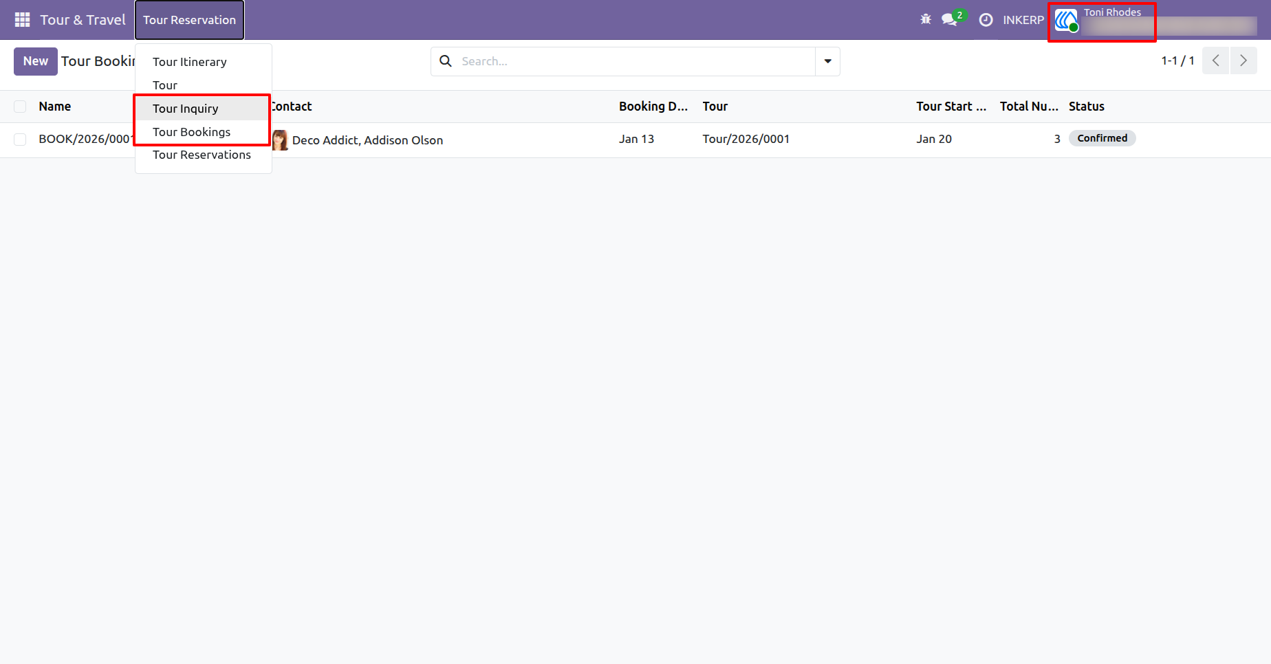Click the debug bug icon
Viewport: 1271px width, 664px height.
926,19
